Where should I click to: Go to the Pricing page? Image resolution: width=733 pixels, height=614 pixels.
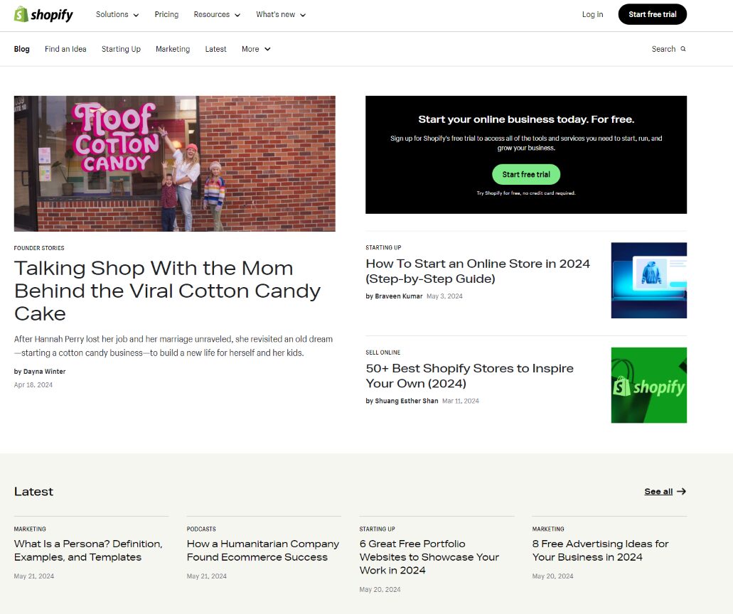[166, 14]
